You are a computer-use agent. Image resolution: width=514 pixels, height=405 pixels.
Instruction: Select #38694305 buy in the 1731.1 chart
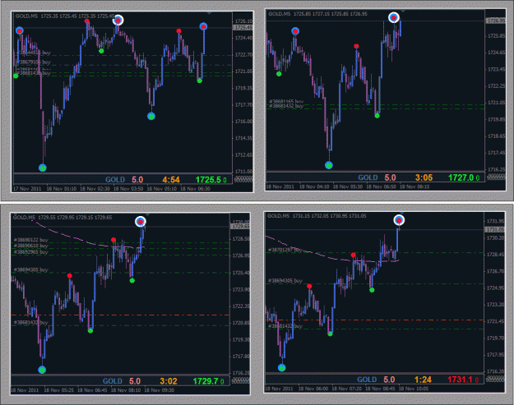tap(285, 281)
